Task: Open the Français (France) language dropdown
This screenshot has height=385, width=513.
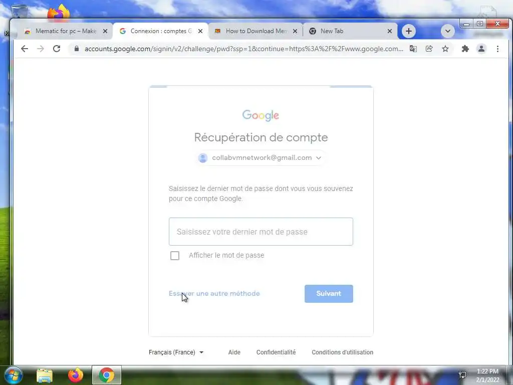Action: tap(176, 352)
